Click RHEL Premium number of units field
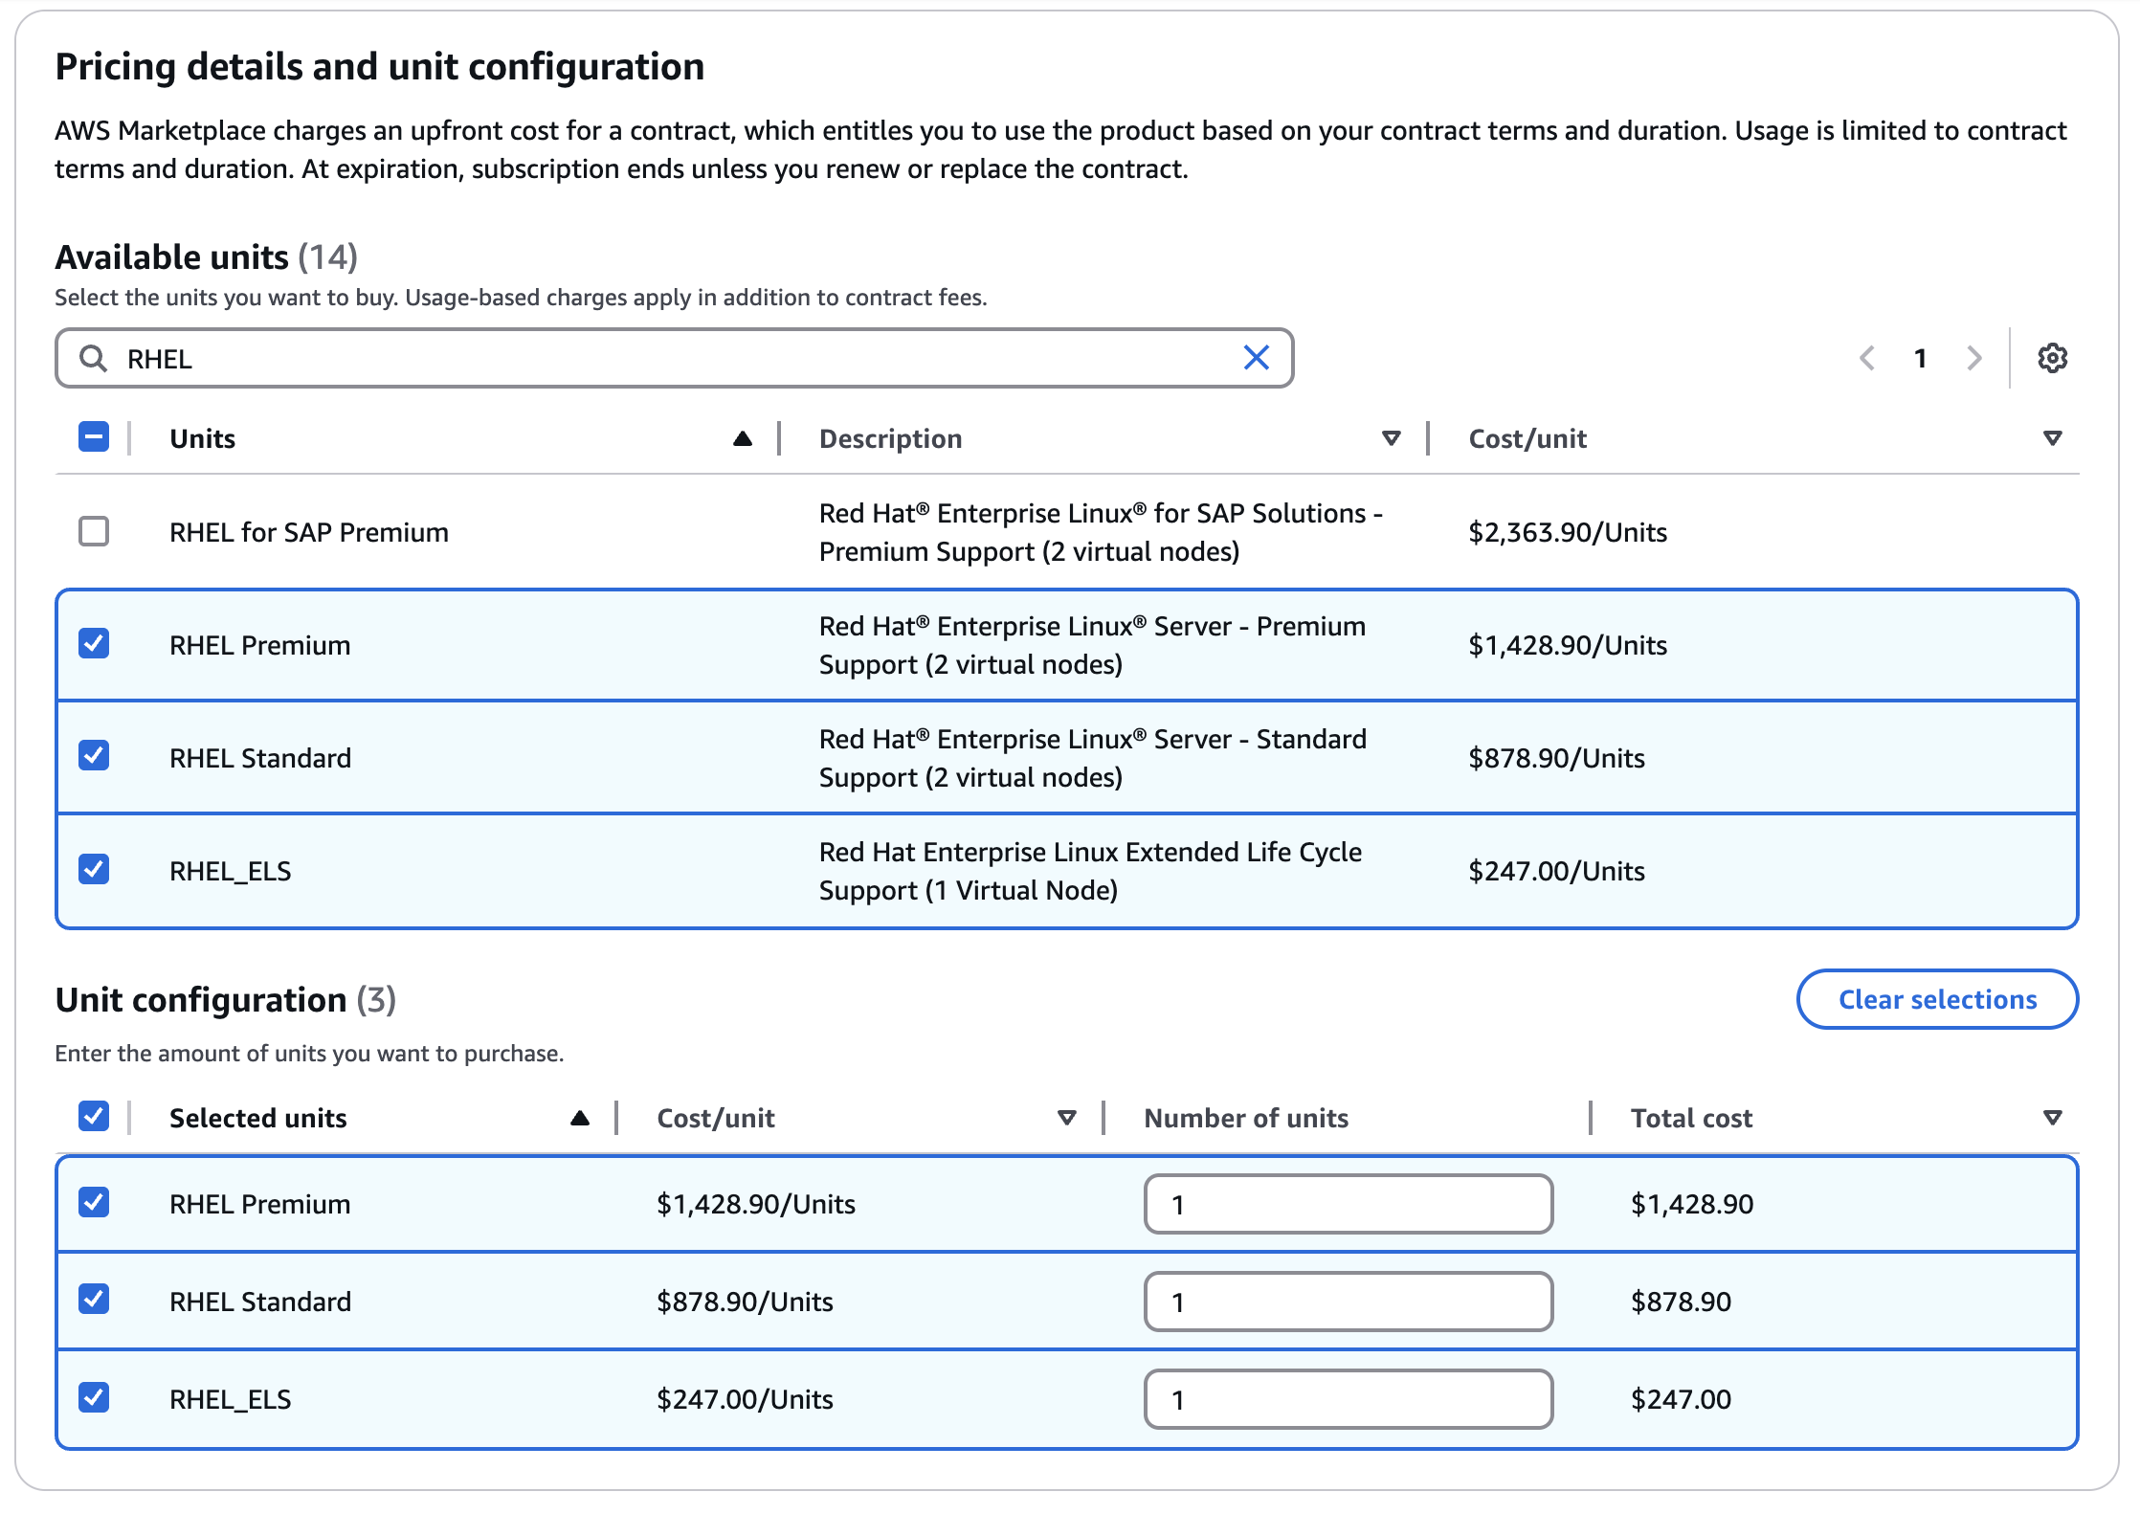Screen dimensions: 2140x1514 pyautogui.click(x=1348, y=1204)
